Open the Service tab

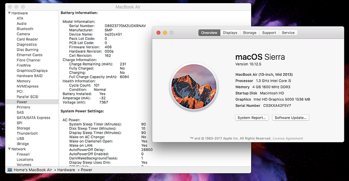click(288, 33)
